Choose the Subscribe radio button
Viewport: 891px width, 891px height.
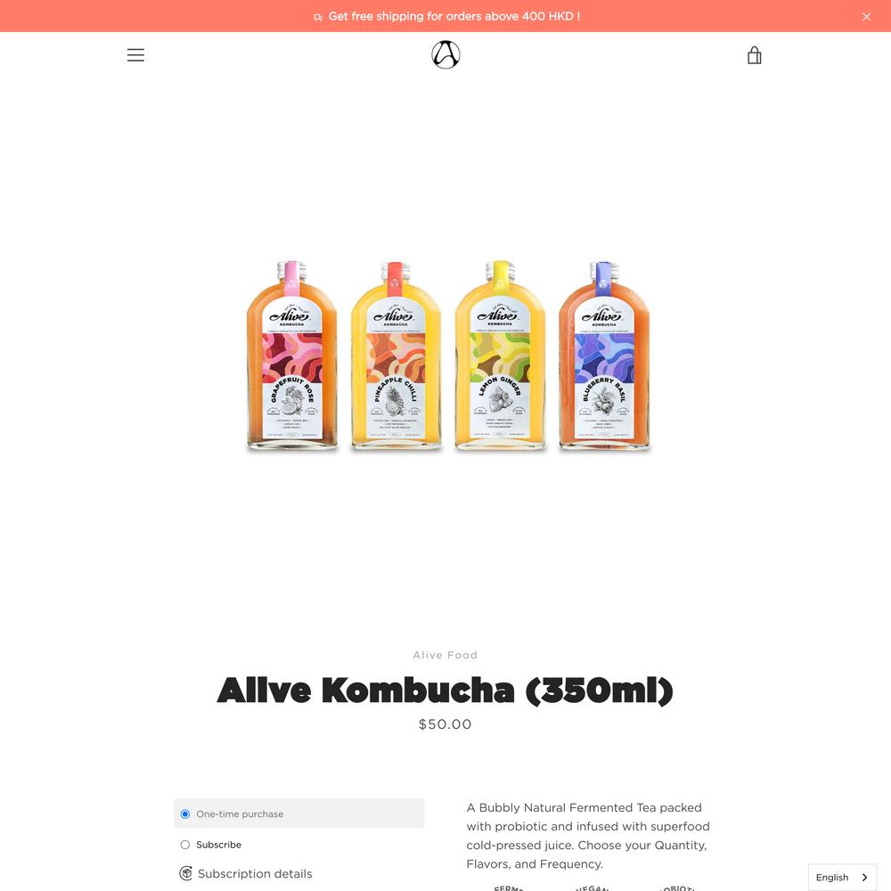[185, 845]
